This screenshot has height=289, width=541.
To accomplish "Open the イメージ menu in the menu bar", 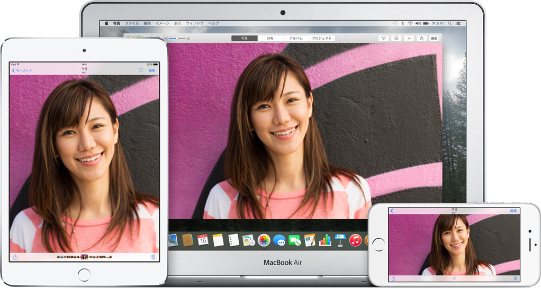I will (x=163, y=23).
